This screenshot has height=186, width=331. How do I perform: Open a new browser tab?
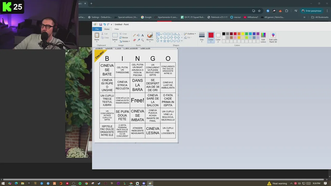click(x=91, y=4)
